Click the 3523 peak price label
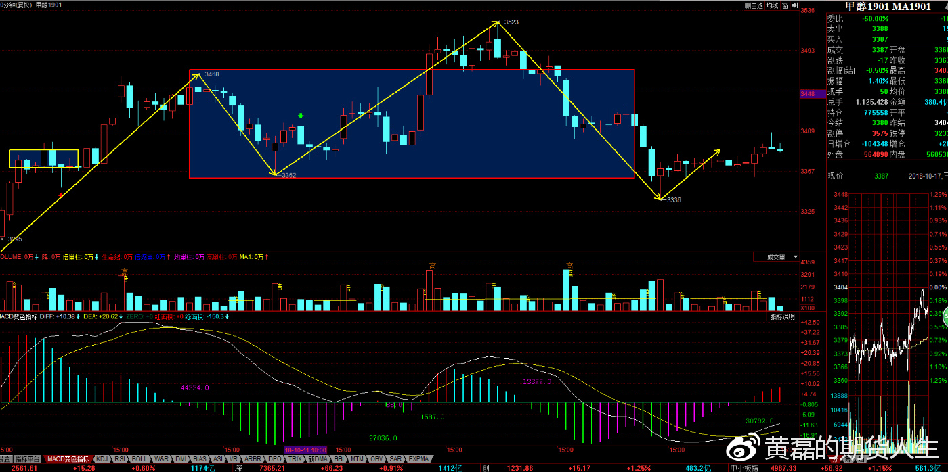Viewport: 948px width, 472px height. pyautogui.click(x=511, y=22)
